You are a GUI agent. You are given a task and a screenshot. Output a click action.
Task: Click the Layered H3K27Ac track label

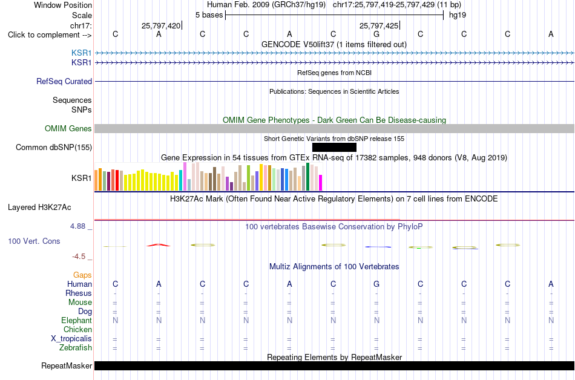tap(39, 208)
